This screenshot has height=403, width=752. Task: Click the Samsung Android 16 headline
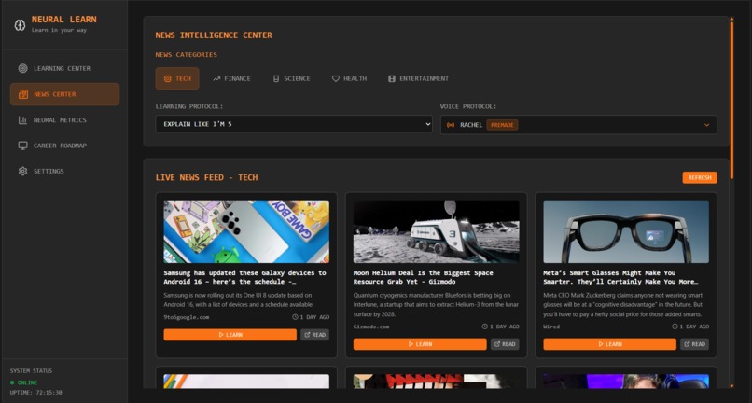click(x=244, y=277)
